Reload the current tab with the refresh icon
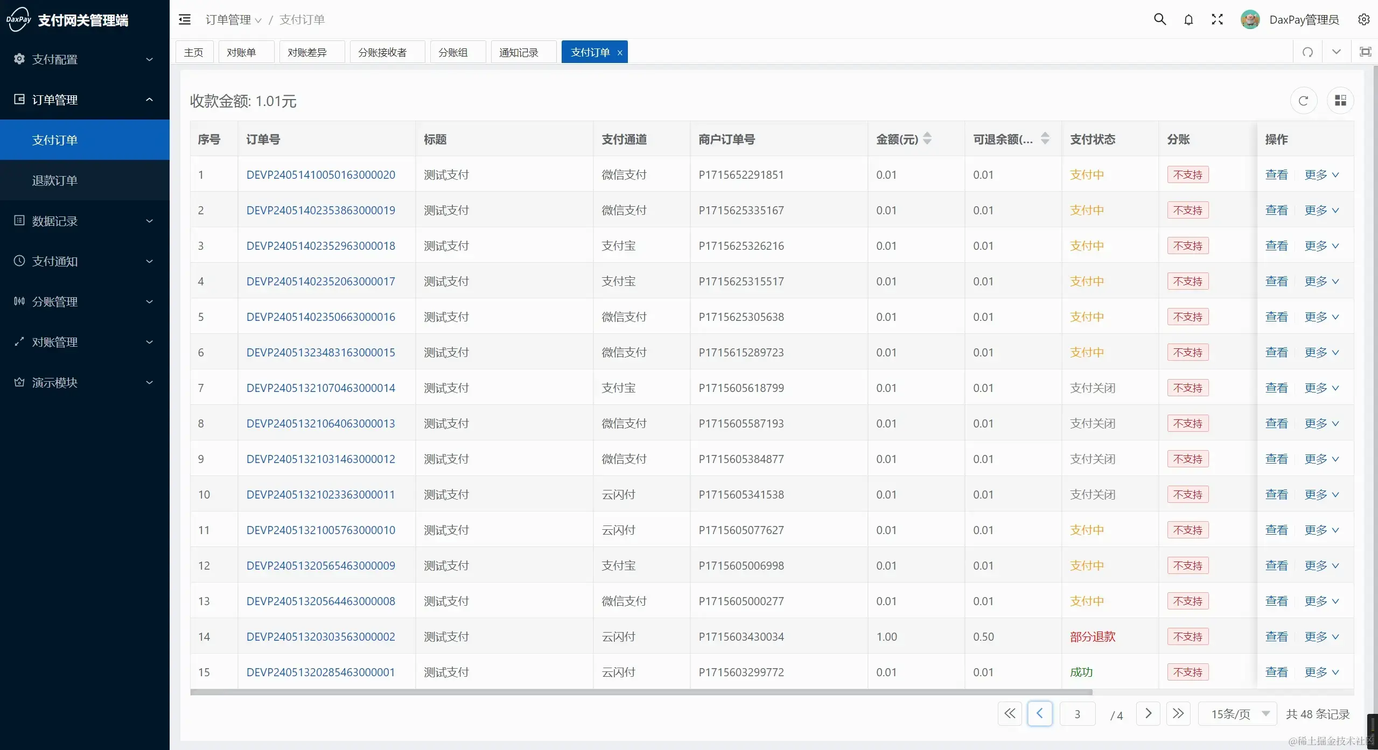This screenshot has height=750, width=1378. point(1307,52)
